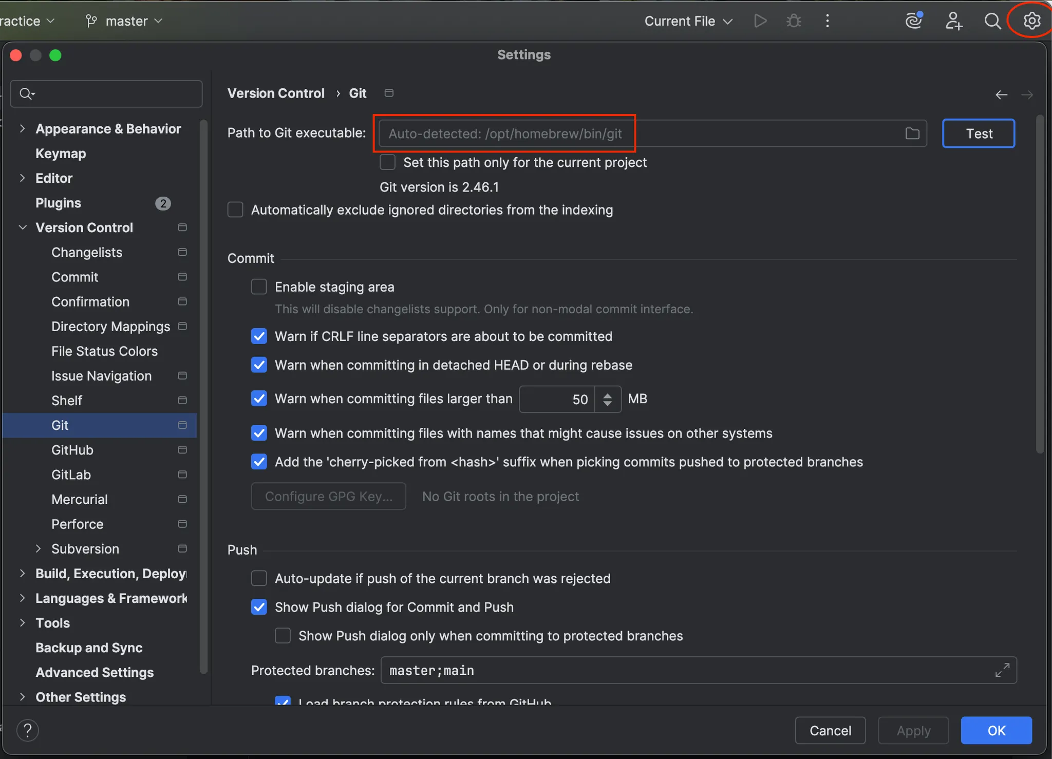
Task: Open Current File run configuration dropdown
Action: pyautogui.click(x=688, y=21)
